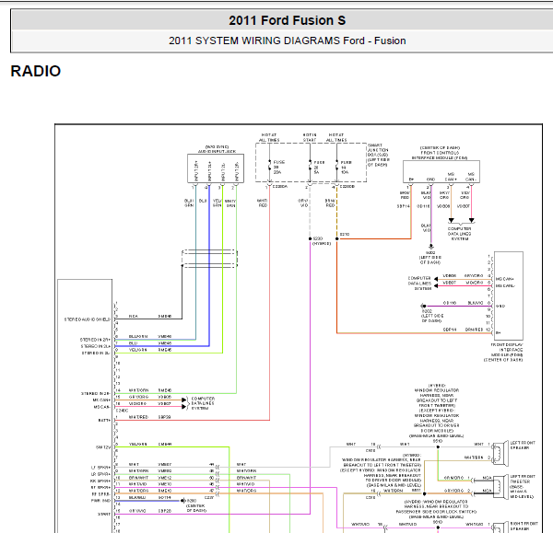Click the 'HOT IN START' label
Viewport: 553px width, 533px height.
pos(310,137)
